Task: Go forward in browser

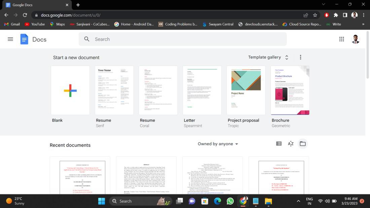Action: click(x=15, y=15)
